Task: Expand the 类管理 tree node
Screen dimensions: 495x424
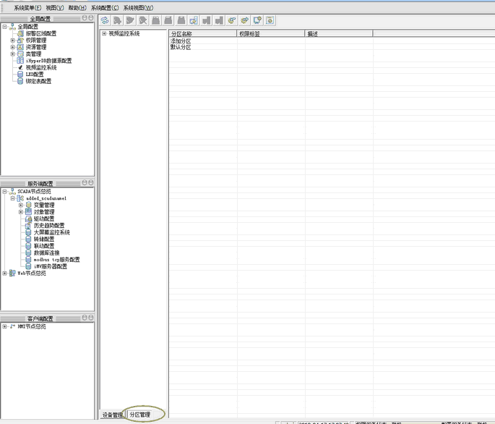Action: click(12, 54)
